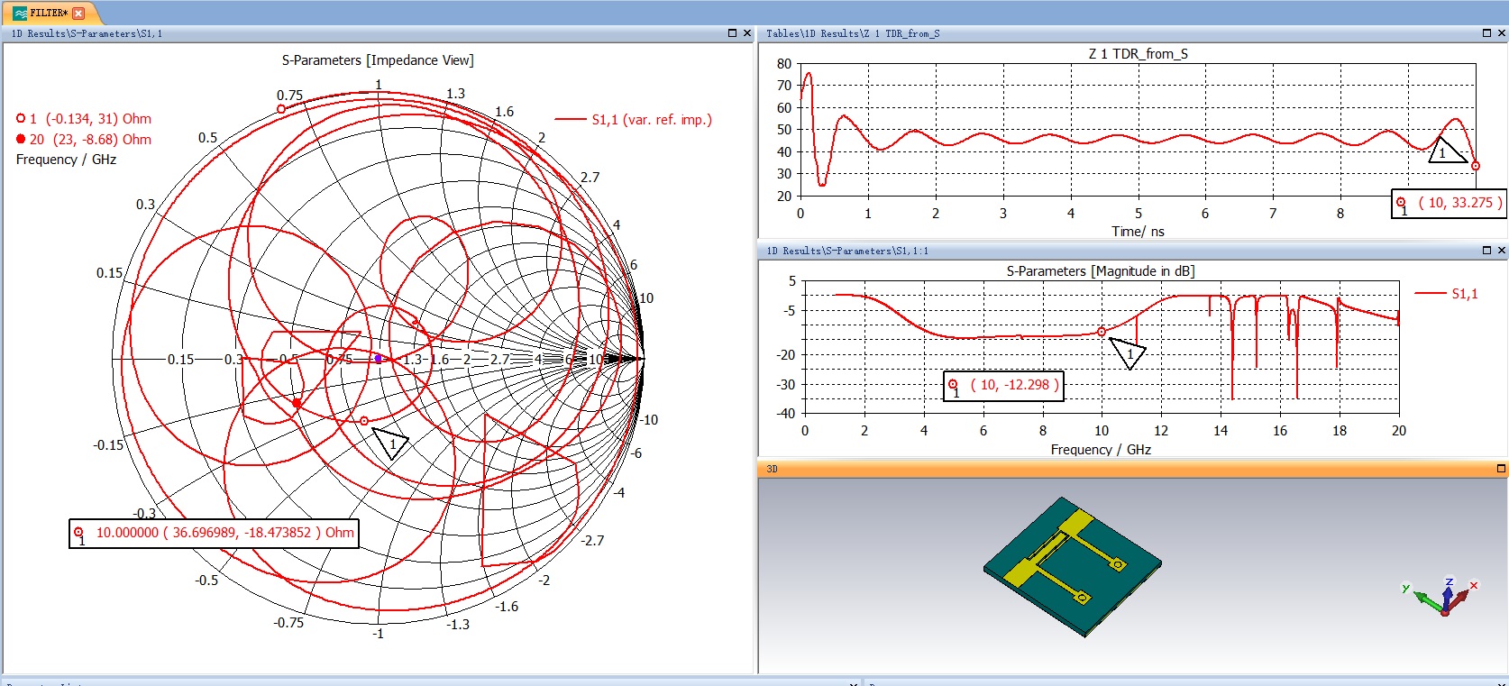Maximize the S-Parameters S1,1 Smith chart panel
Screen dimensions: 1509x686
tap(732, 33)
